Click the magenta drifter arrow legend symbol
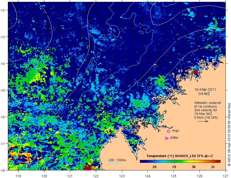Image resolution: width=231 pixels, height=178 pixels. click(167, 138)
